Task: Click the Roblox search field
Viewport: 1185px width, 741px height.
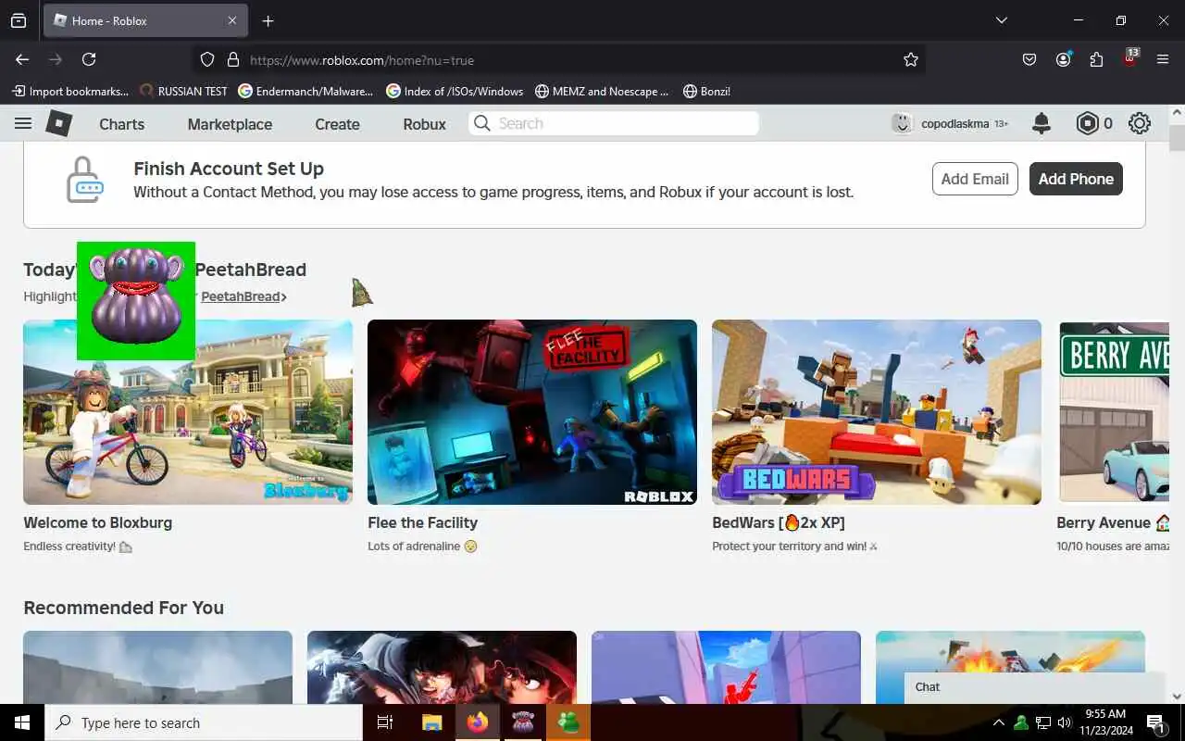Action: 614,123
